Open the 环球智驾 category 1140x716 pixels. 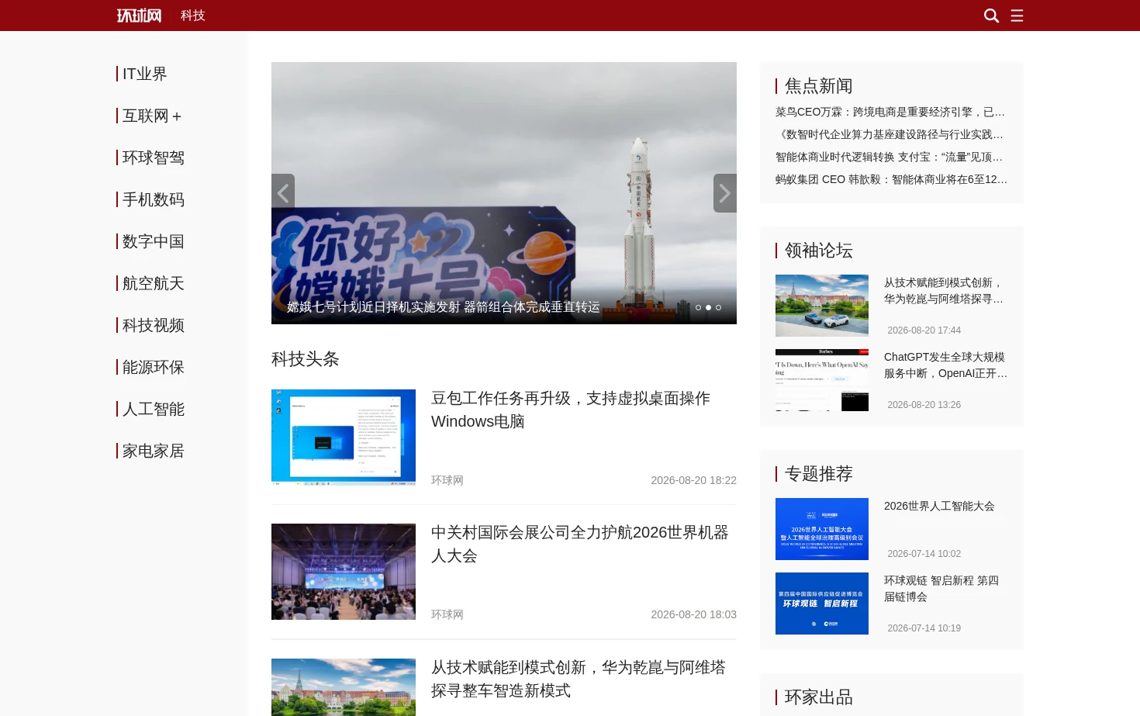(x=153, y=157)
